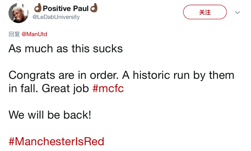Screen dimensions: 251x151
Task: Click the words 'in fall.' in the tweet
Action: (24, 88)
